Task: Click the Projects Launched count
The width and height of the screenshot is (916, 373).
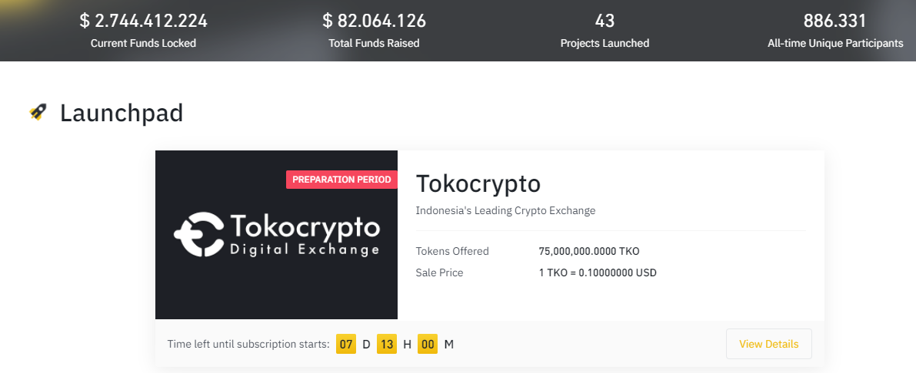Action: coord(605,21)
